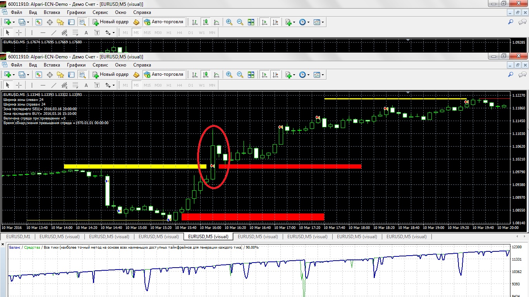Toggle chart shift in the front window
The height and width of the screenshot is (297, 529).
(x=275, y=75)
